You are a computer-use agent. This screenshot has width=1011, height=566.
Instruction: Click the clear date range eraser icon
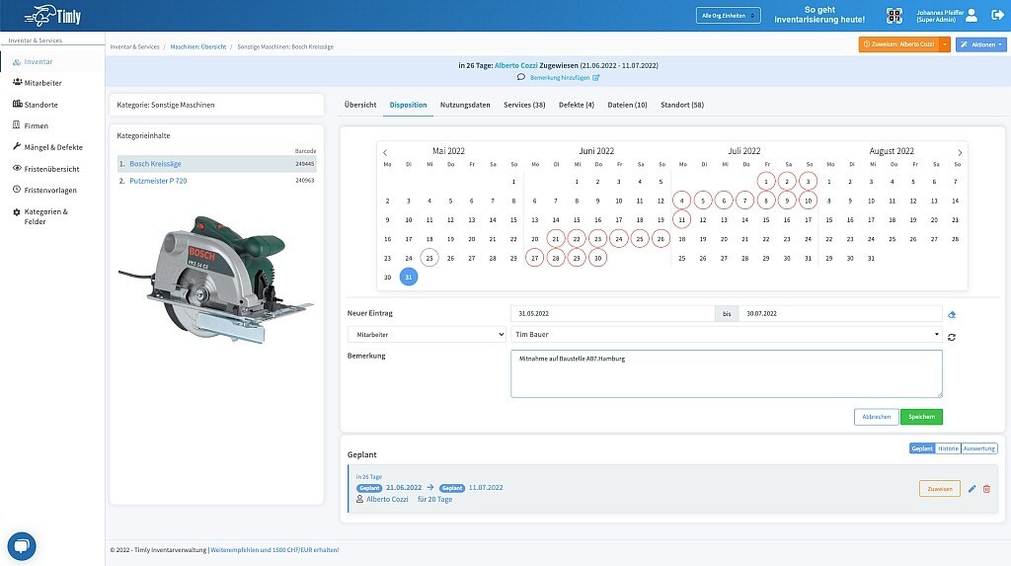[952, 314]
